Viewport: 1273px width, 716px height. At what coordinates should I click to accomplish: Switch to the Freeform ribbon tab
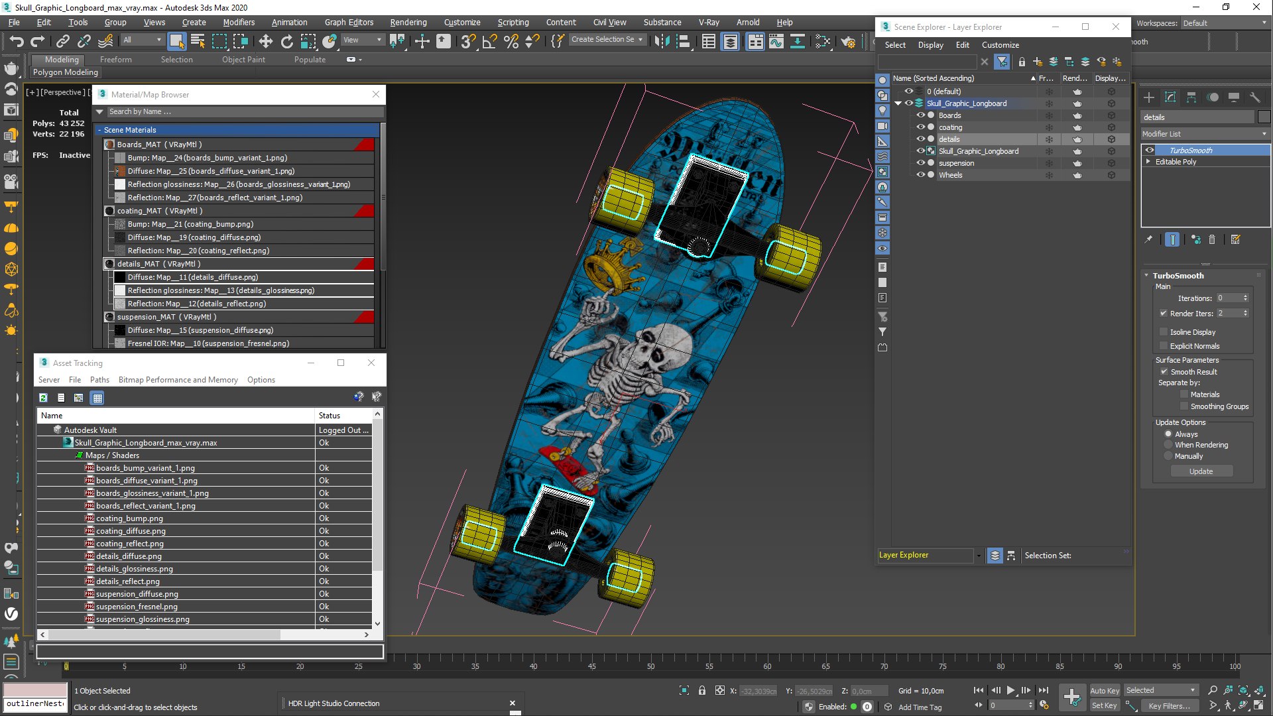[x=116, y=60]
